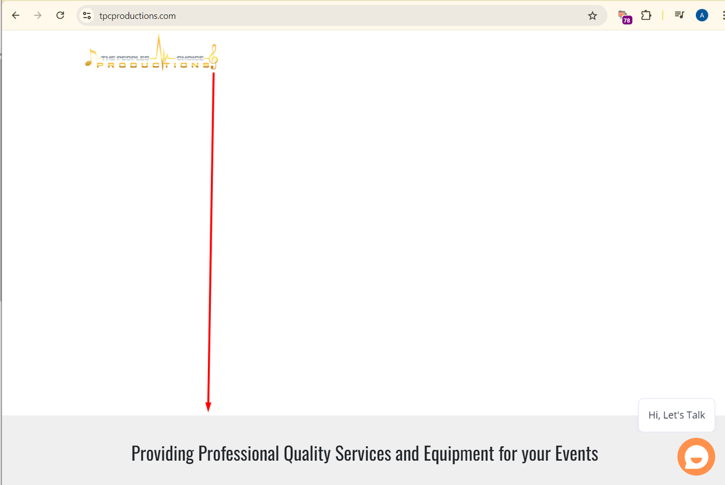Open the orange live chat widget
The image size is (725, 485).
click(x=696, y=457)
